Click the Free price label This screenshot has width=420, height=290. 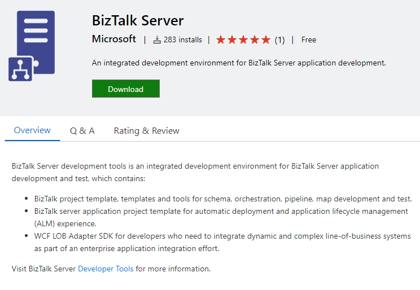click(x=309, y=40)
